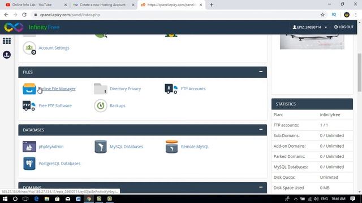Image resolution: width=362 pixels, height=203 pixels.
Task: Open the apps grid icon in sidebar
Action: (7, 41)
